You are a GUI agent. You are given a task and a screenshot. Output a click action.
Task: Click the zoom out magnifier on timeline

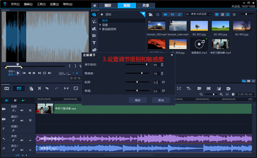click(x=201, y=94)
